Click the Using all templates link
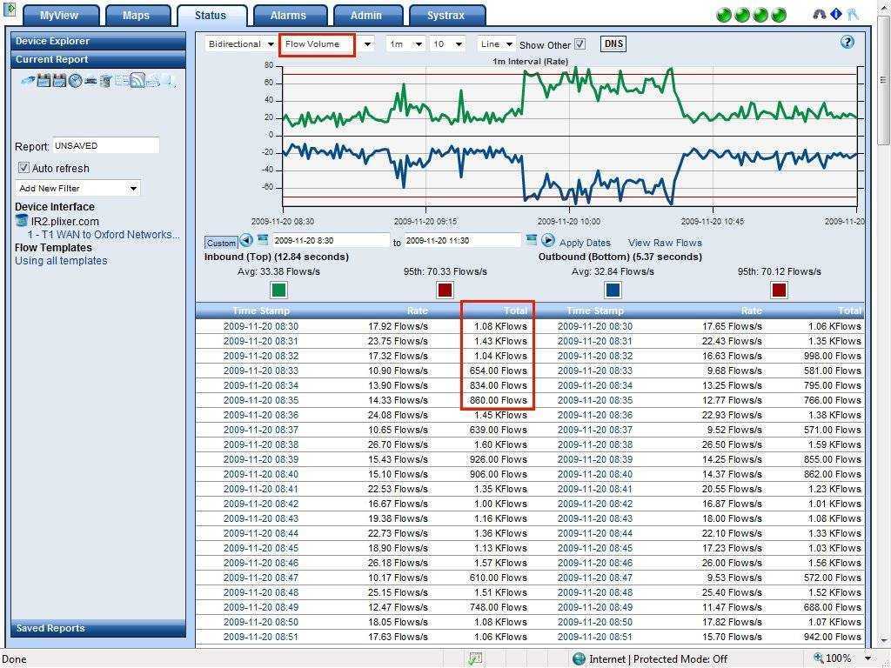The height and width of the screenshot is (668, 891). [61, 261]
